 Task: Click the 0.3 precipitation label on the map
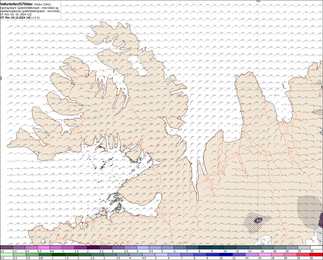pyautogui.click(x=259, y=221)
